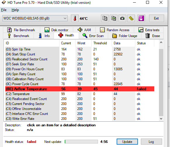Select the (07) Seek Error Rate row
The width and height of the screenshot is (170, 147).
click(80, 64)
